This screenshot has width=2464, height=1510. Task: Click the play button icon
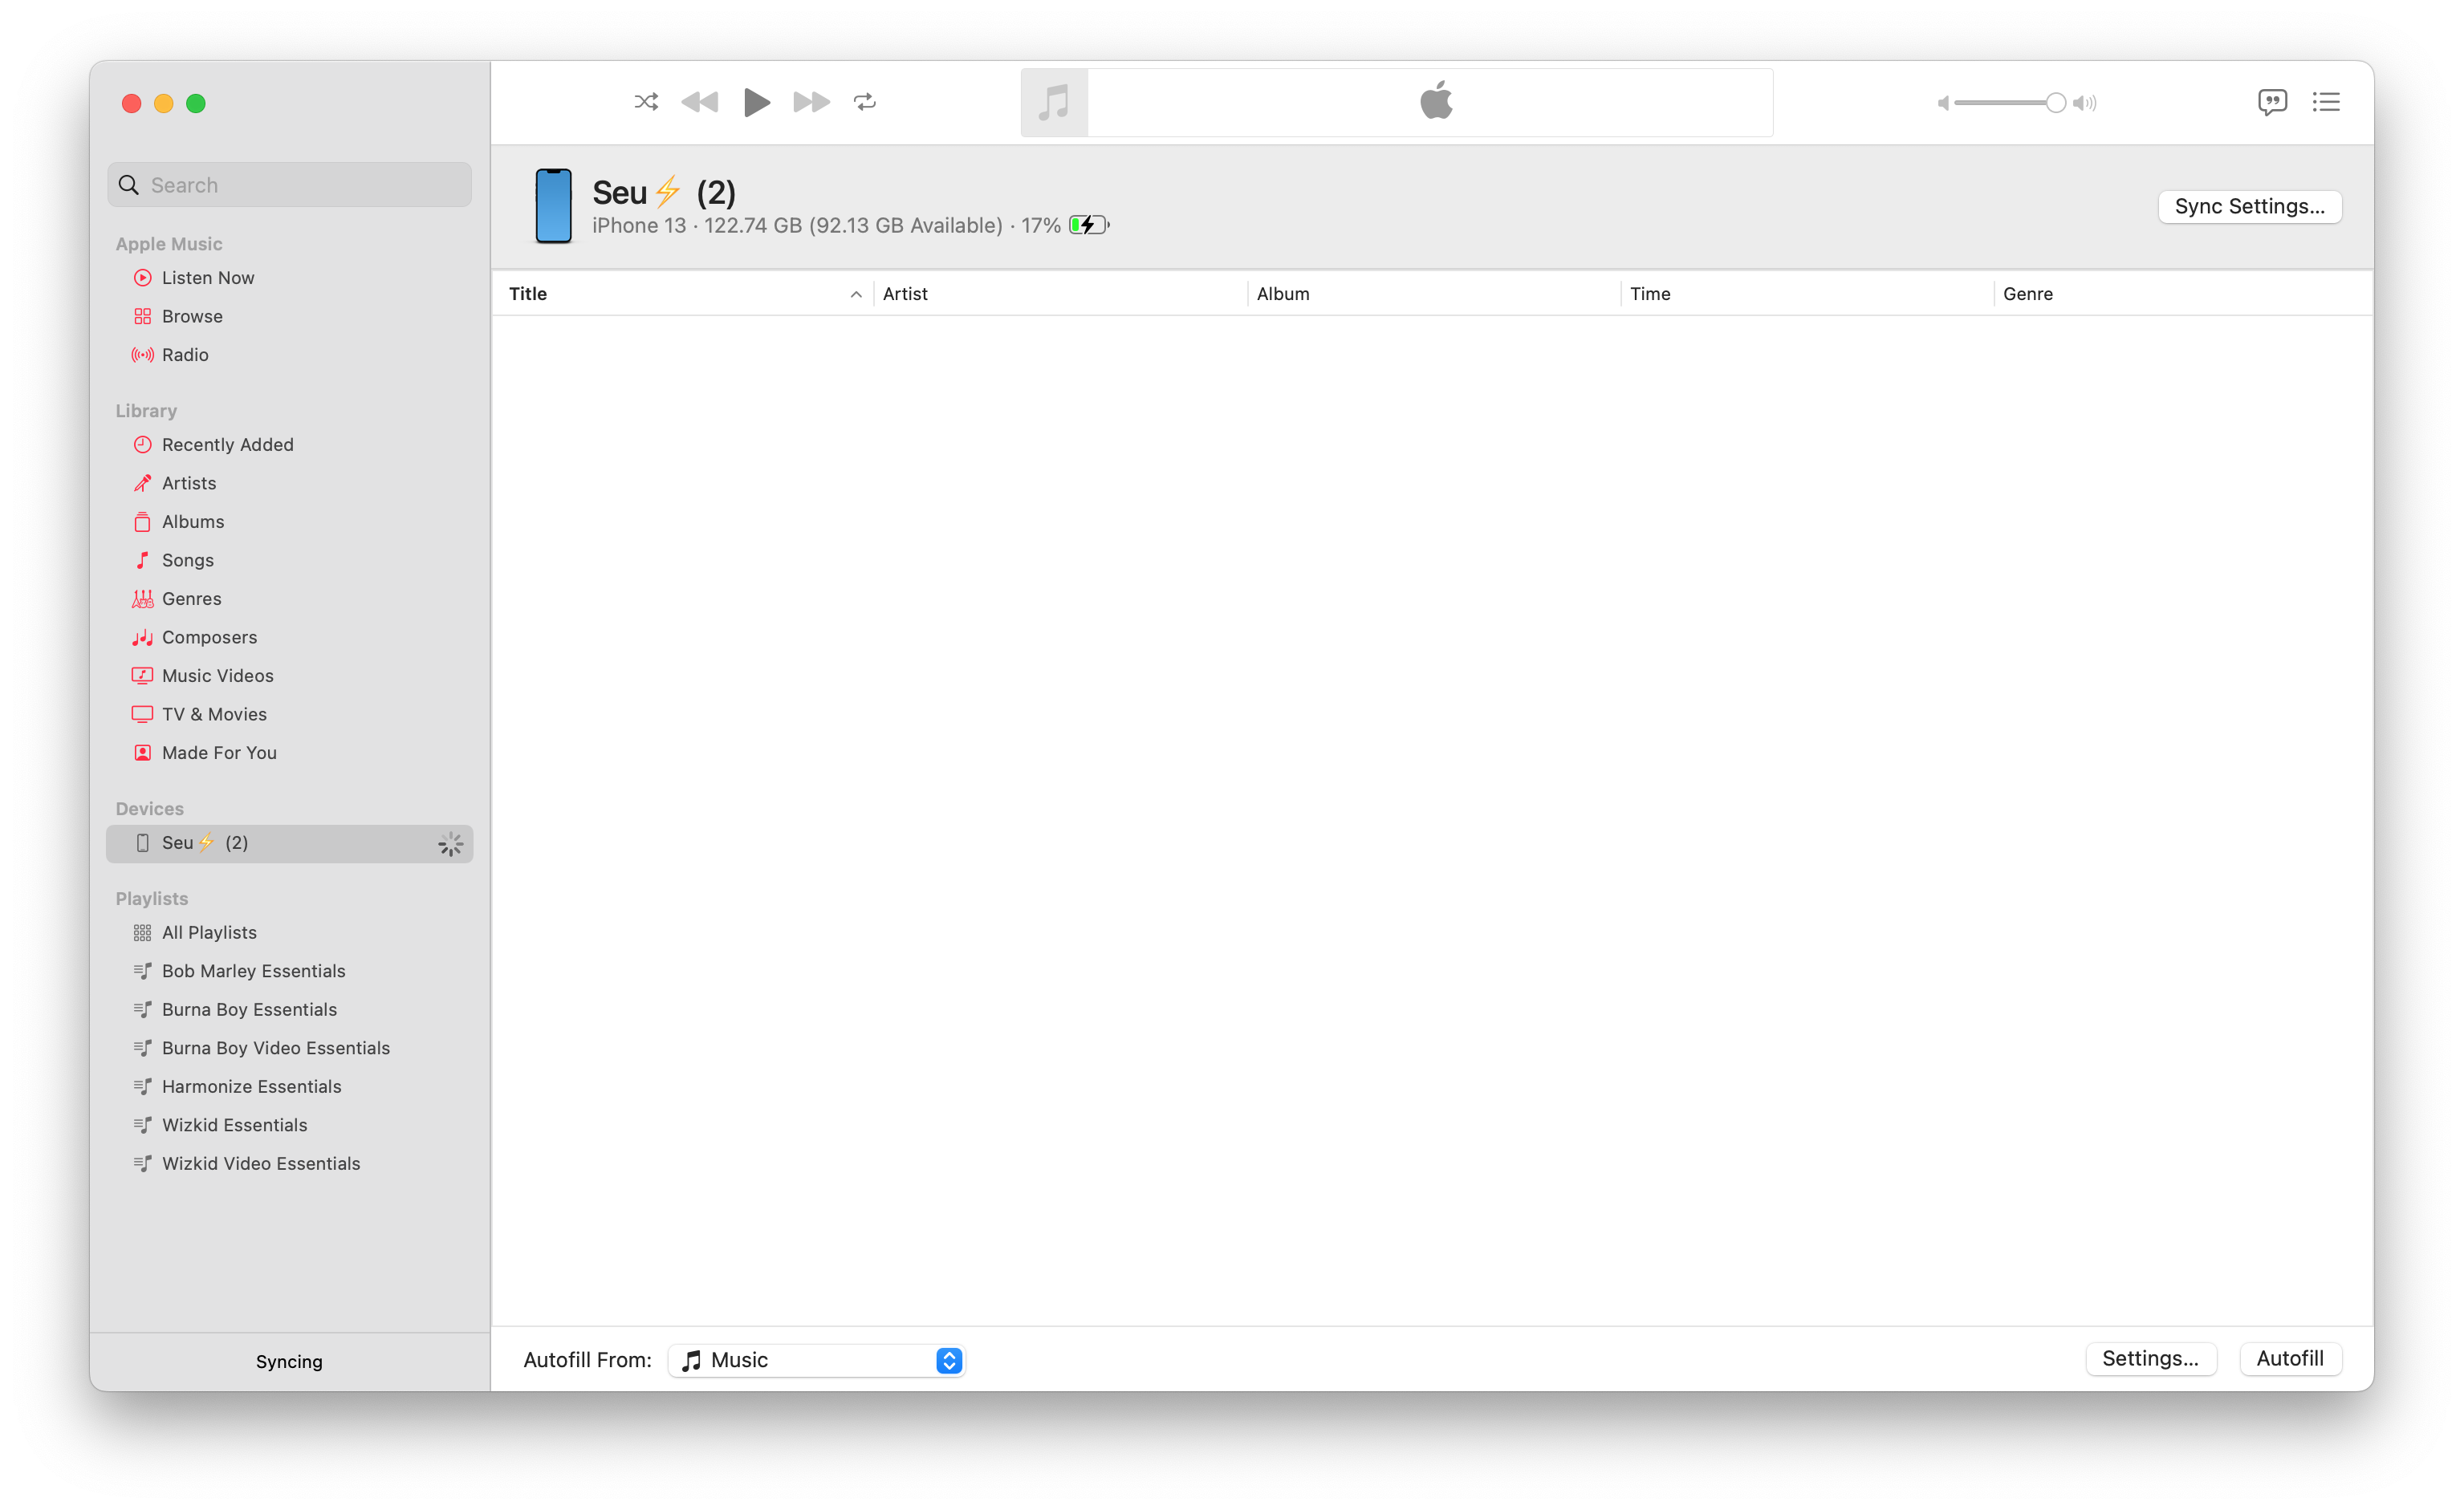click(755, 100)
